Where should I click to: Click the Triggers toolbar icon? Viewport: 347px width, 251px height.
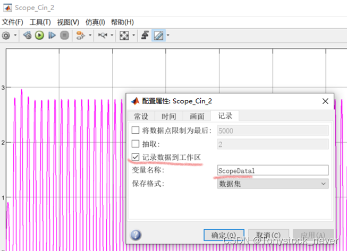click(145, 36)
